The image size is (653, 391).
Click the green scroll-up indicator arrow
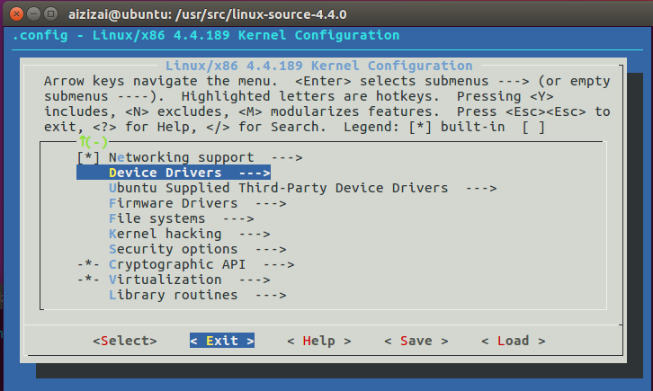coord(84,142)
